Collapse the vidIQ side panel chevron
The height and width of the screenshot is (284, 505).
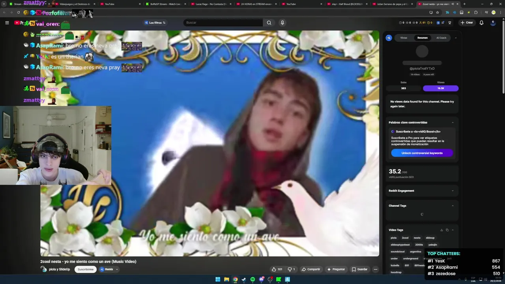click(456, 38)
